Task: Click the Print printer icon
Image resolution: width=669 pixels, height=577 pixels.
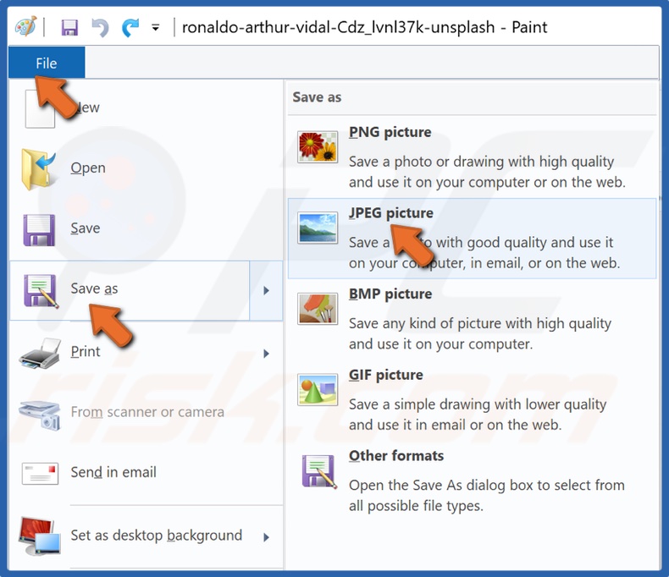Action: (41, 354)
